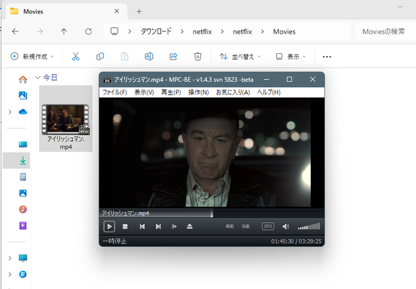Open the ヘルプ(H) menu
This screenshot has height=289, width=416.
tap(268, 92)
